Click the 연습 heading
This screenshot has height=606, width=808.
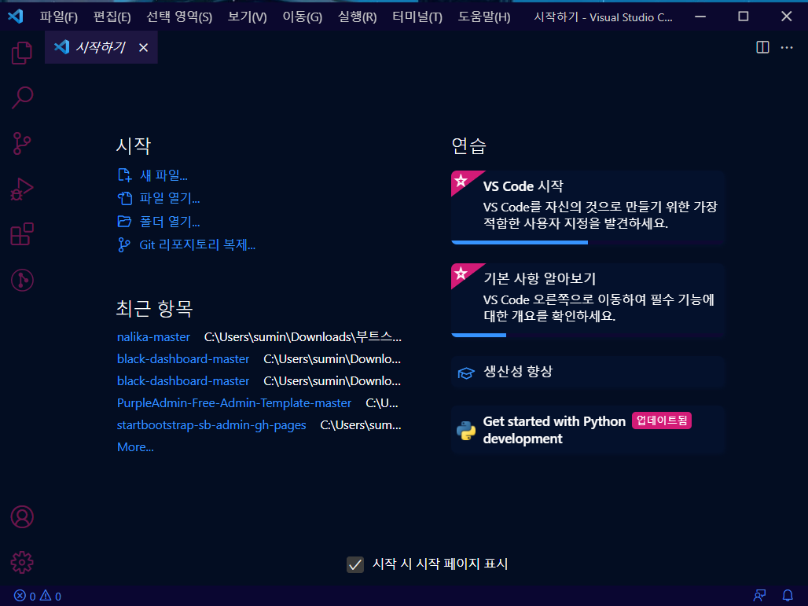pos(469,146)
